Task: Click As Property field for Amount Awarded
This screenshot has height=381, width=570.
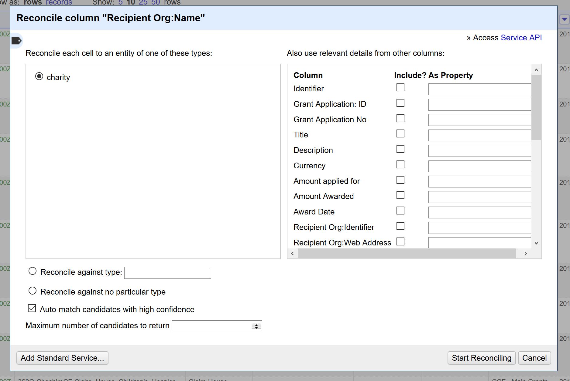Action: point(480,197)
